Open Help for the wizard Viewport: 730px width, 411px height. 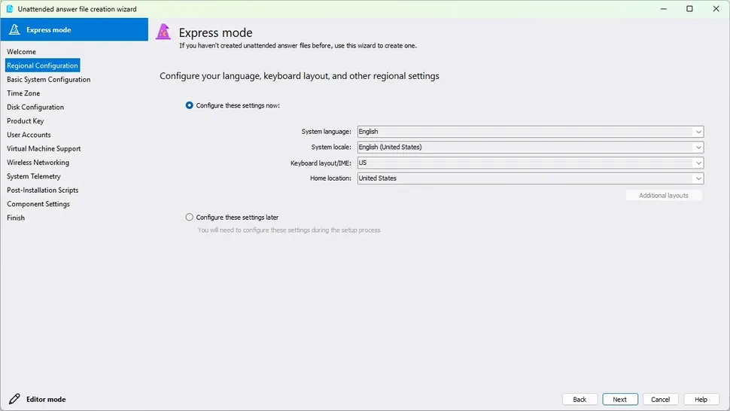click(701, 400)
